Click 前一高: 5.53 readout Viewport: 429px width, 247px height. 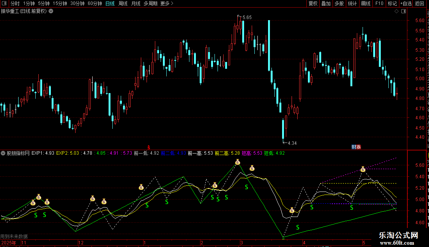click(x=200, y=154)
